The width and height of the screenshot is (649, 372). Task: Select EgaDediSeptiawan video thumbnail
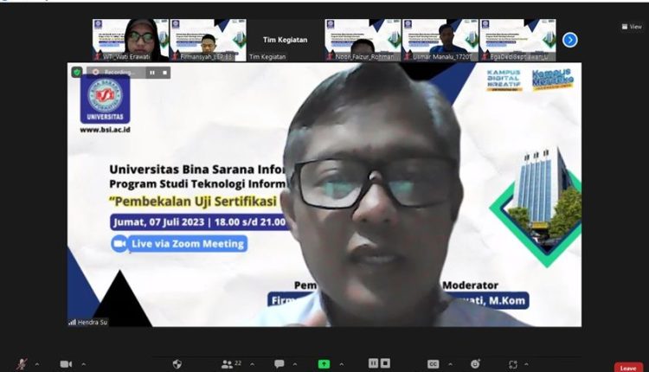(x=517, y=40)
